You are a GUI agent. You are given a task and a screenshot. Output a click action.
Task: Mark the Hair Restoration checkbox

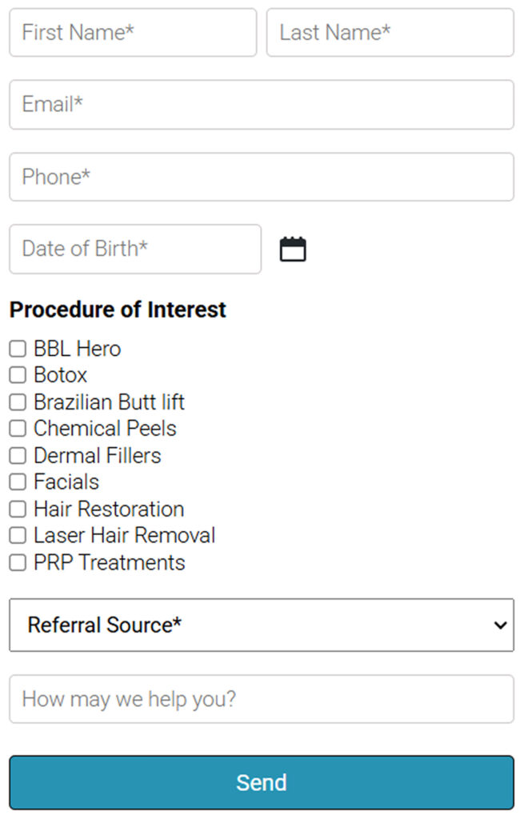point(18,509)
